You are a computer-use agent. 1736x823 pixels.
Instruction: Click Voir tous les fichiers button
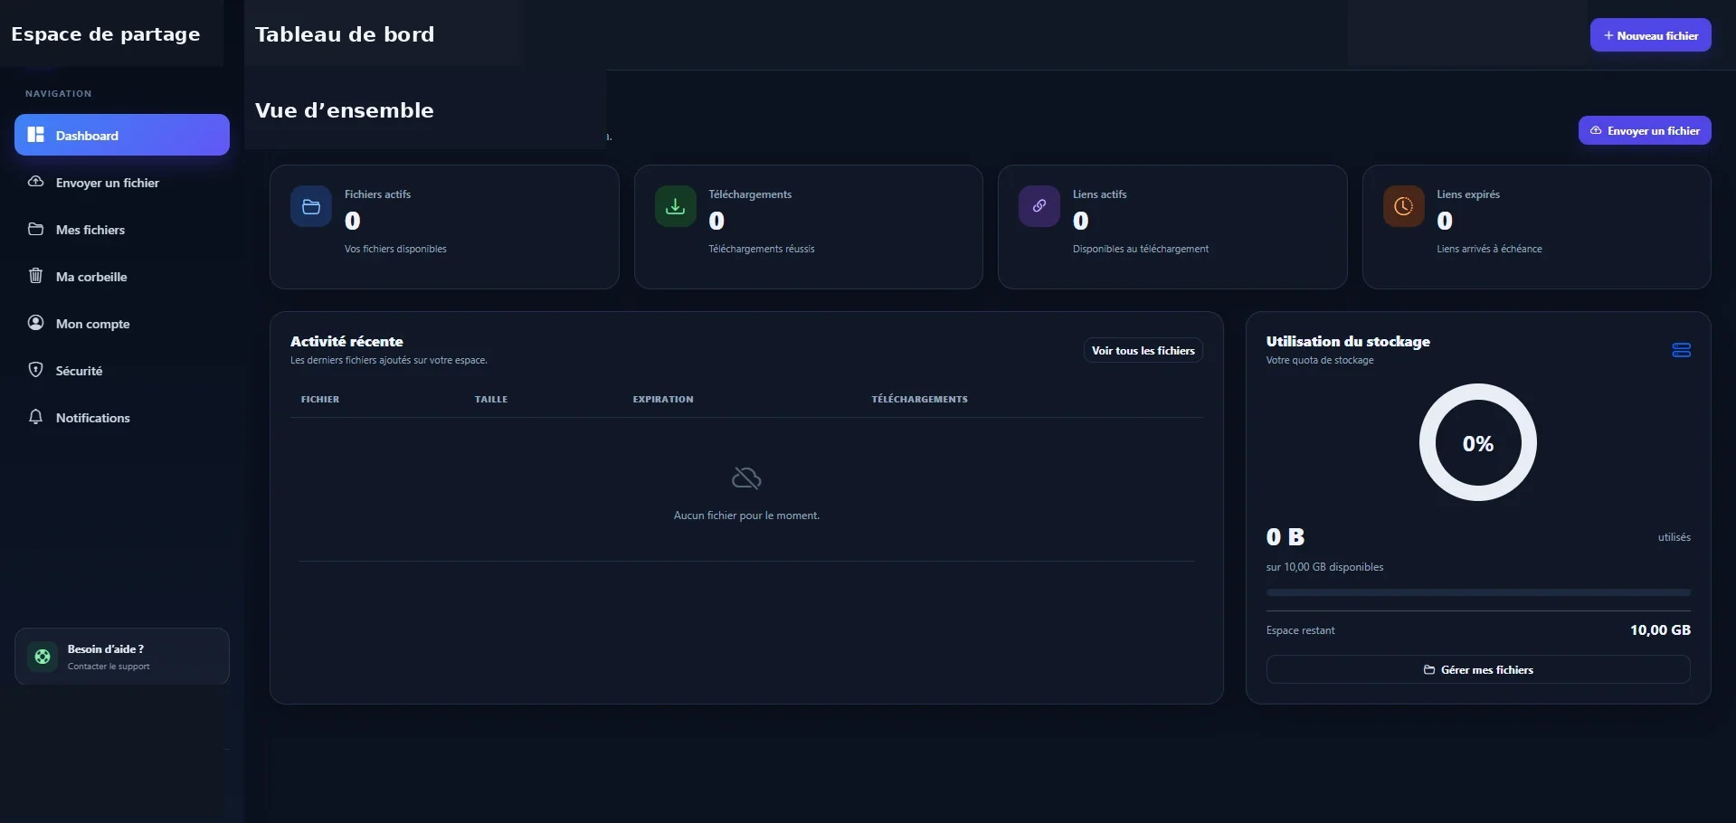pyautogui.click(x=1143, y=350)
